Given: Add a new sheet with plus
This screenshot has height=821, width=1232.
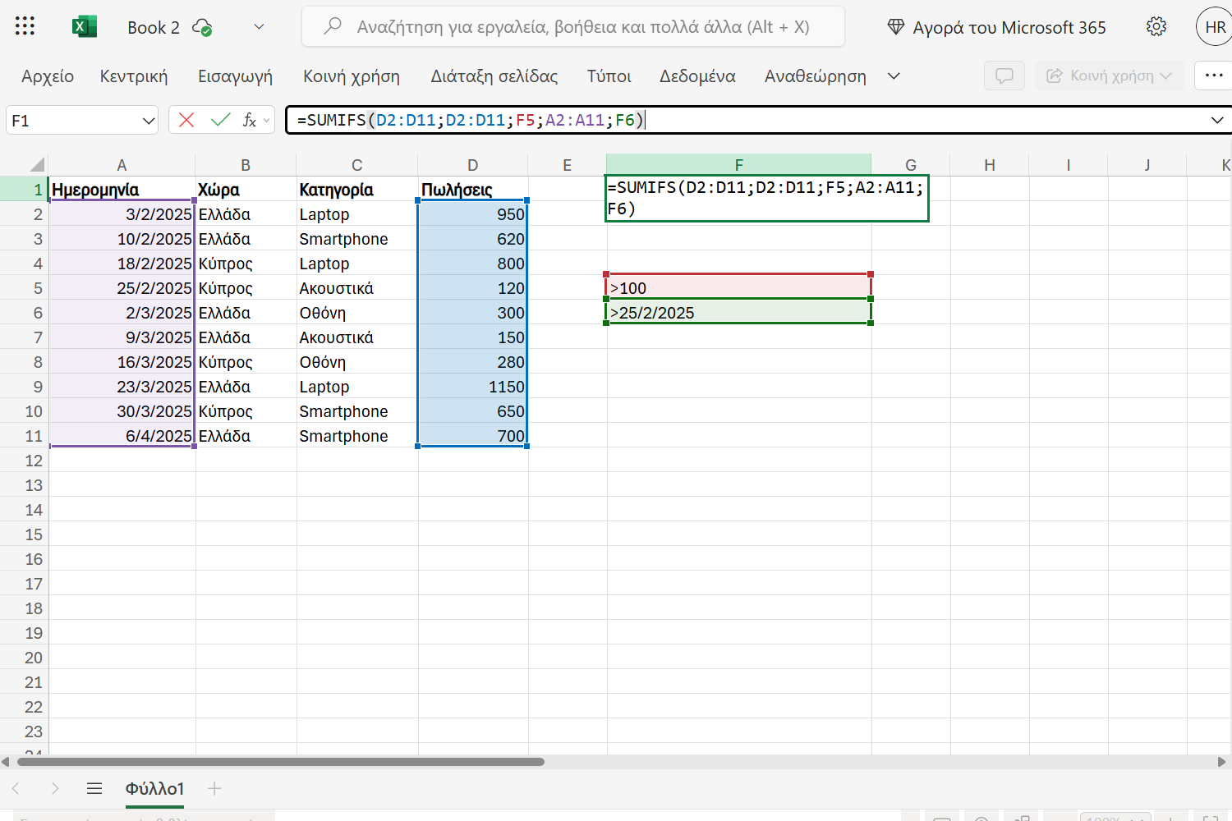Looking at the screenshot, I should (x=214, y=788).
